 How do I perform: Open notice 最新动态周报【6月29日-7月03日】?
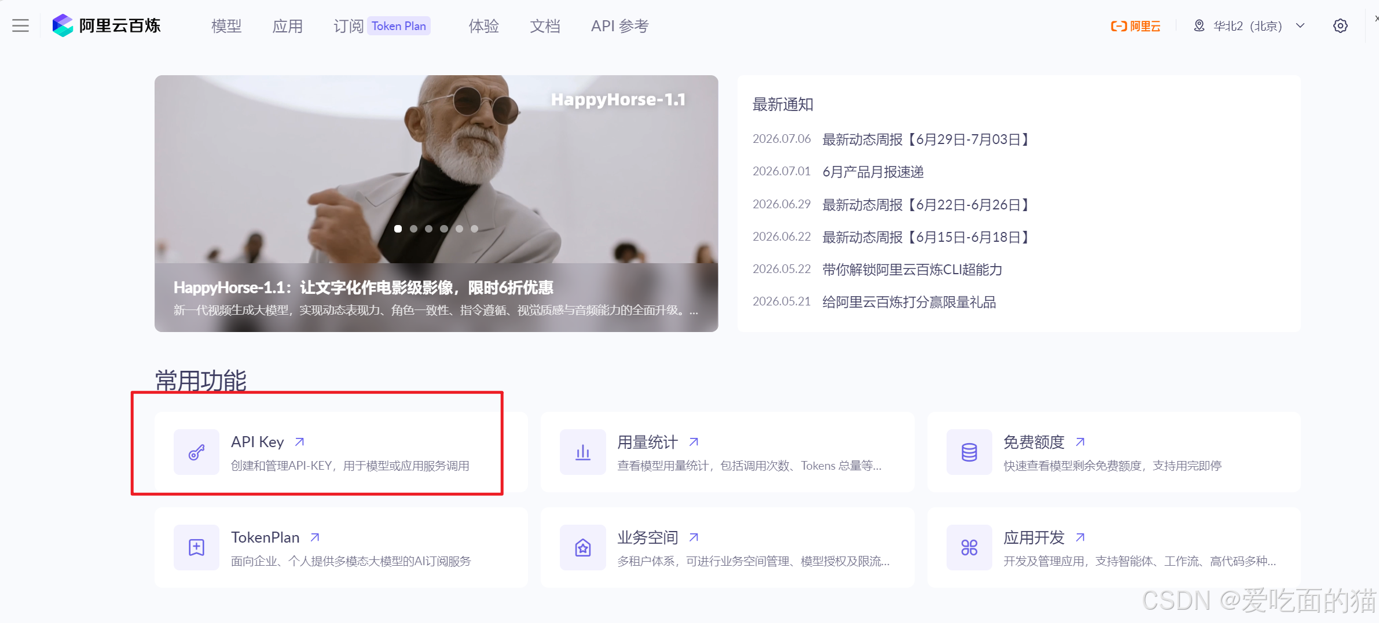926,139
